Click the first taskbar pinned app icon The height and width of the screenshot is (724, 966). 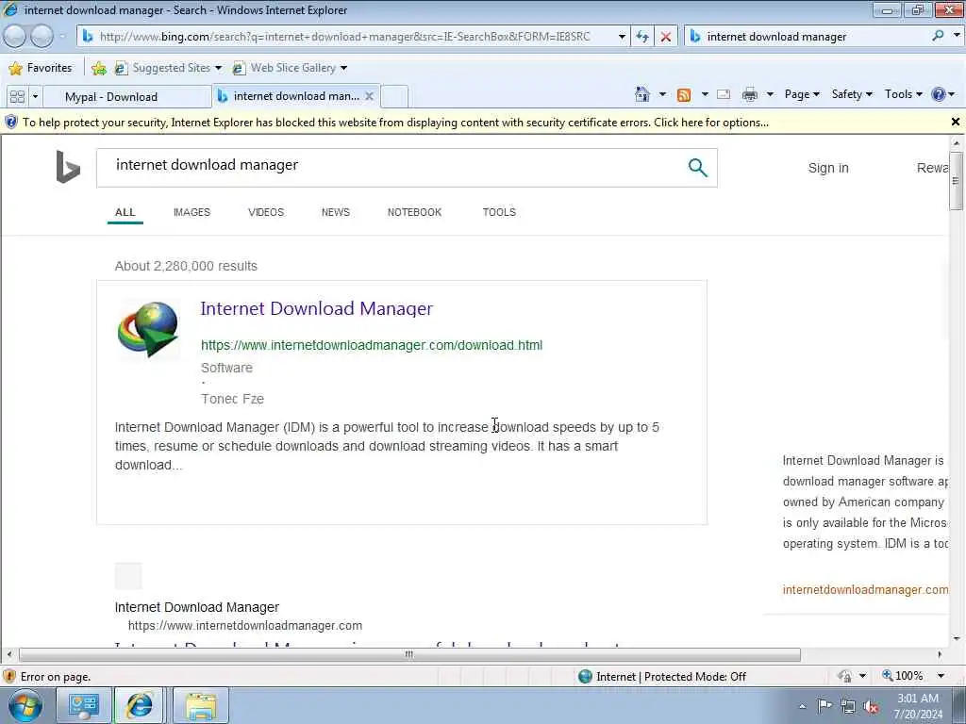click(x=84, y=705)
